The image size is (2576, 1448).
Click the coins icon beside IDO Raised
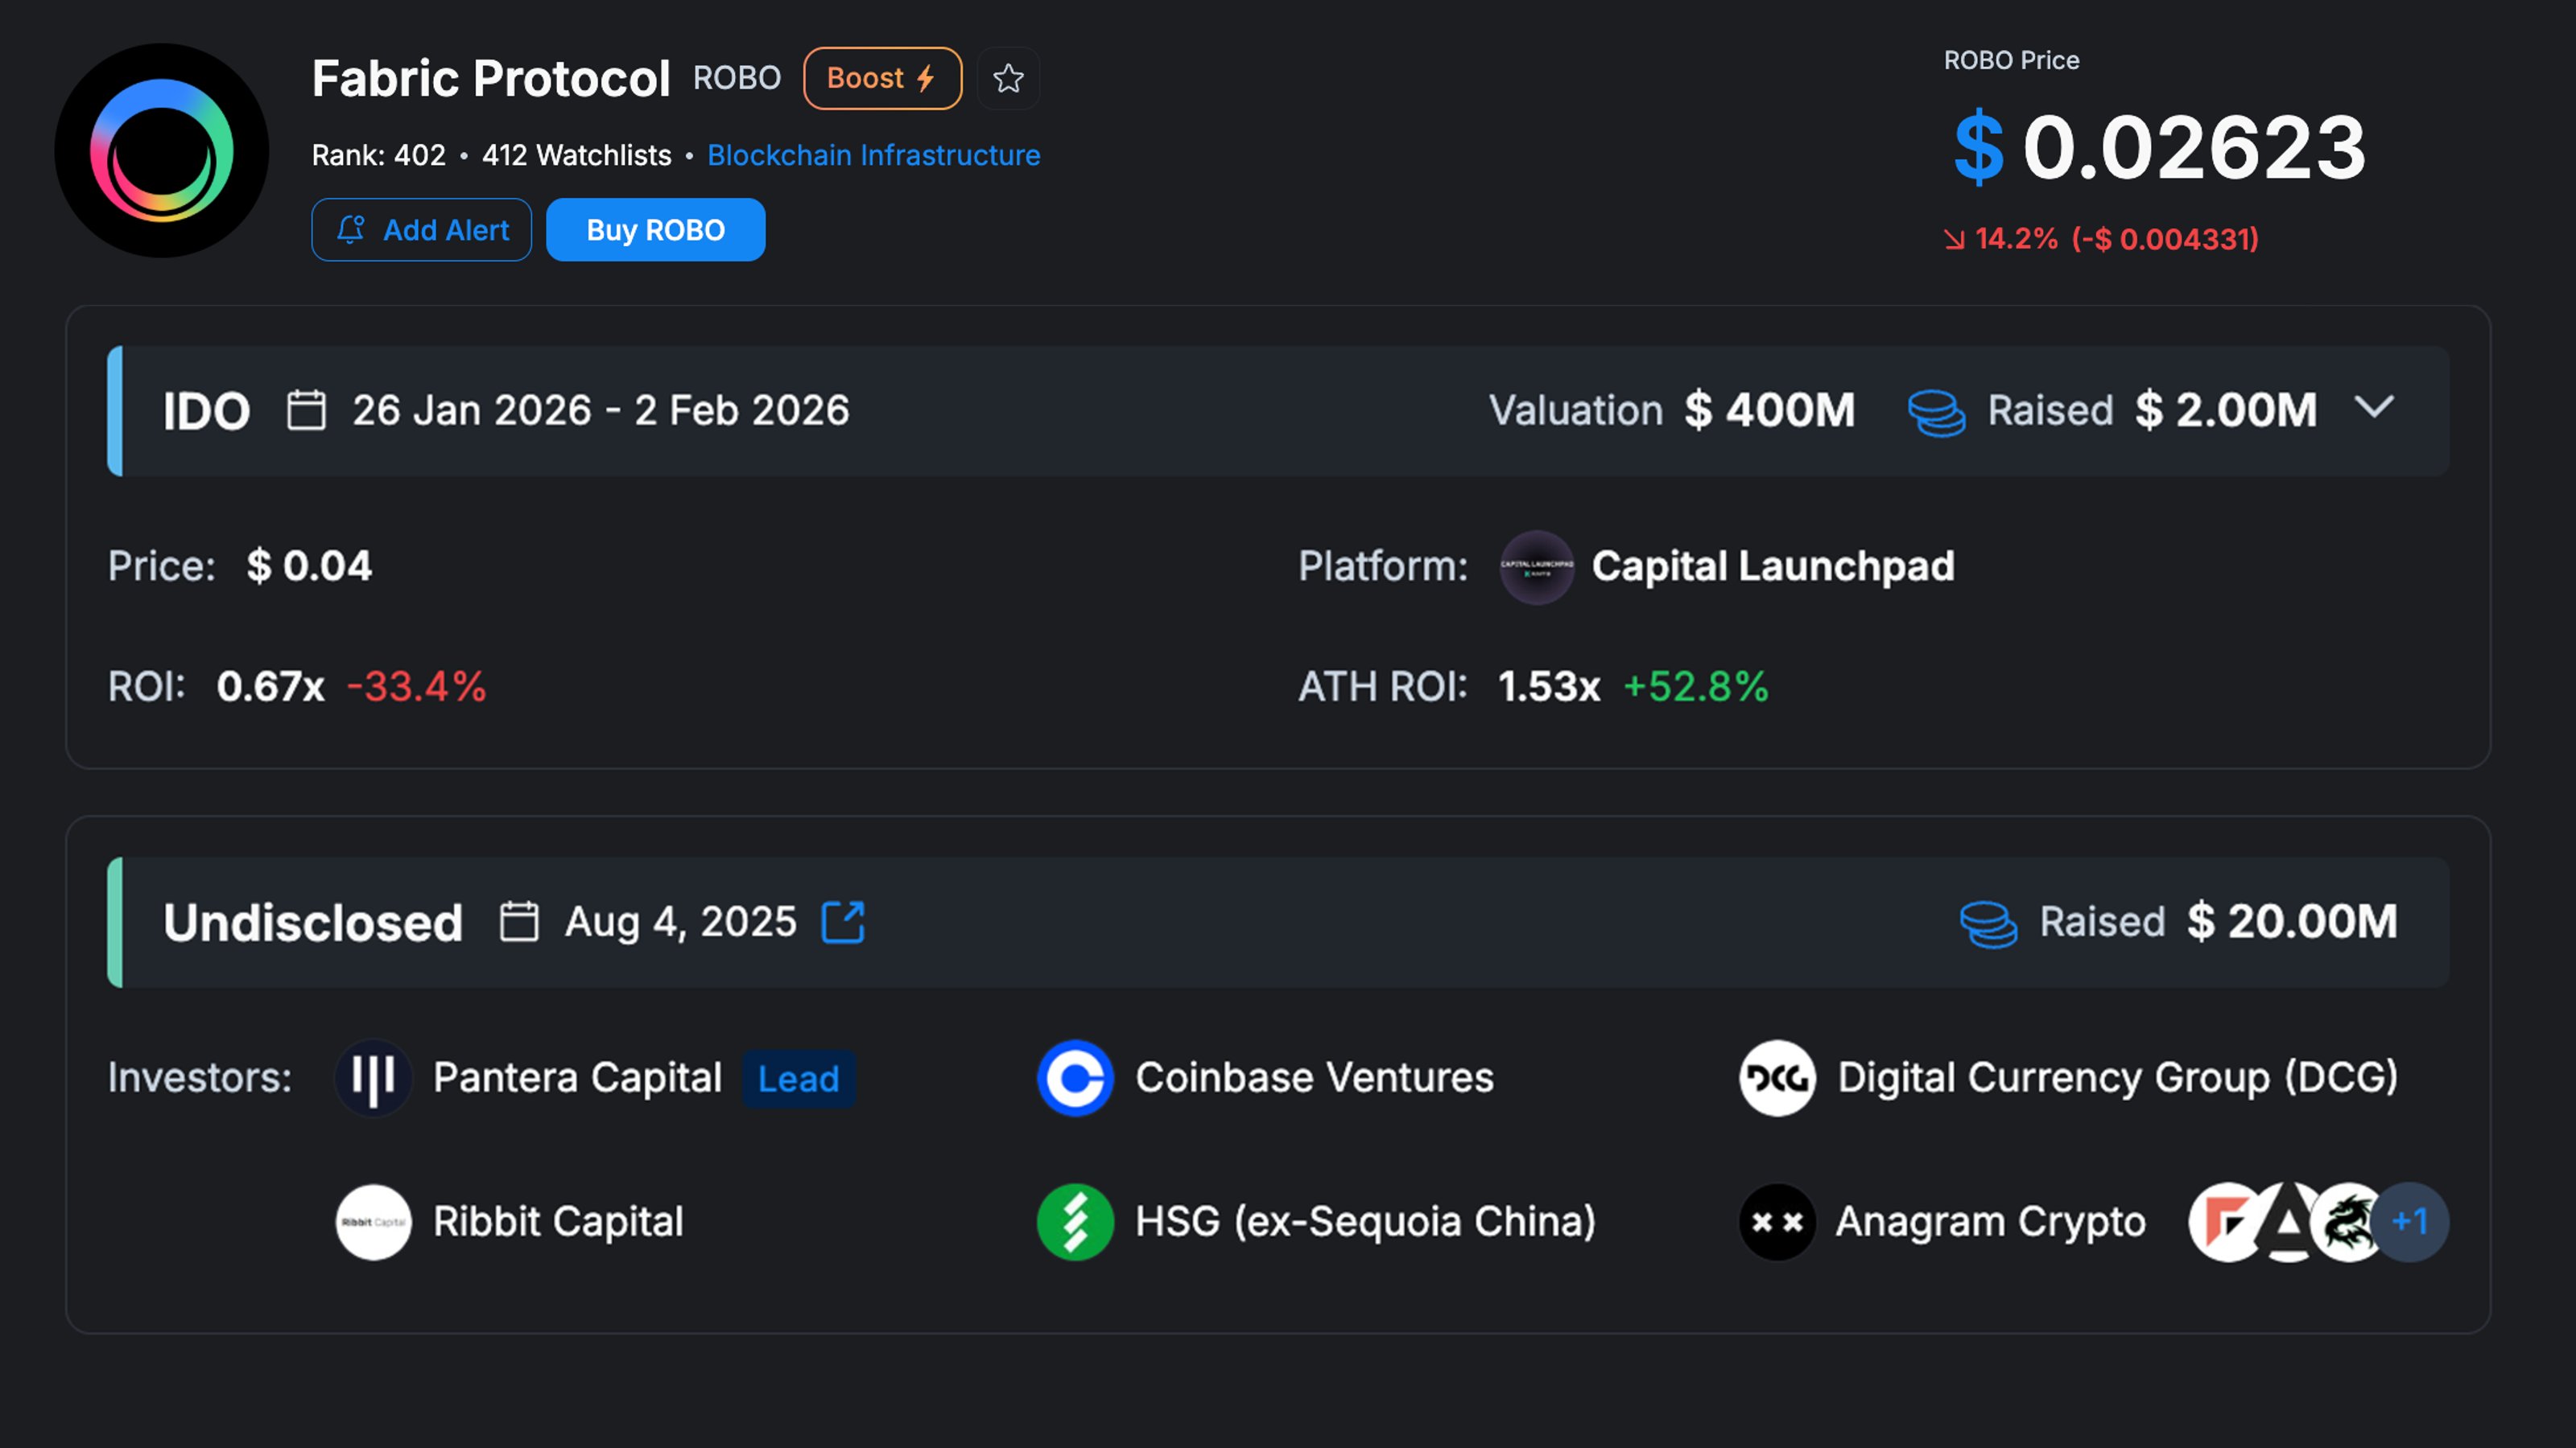1935,412
